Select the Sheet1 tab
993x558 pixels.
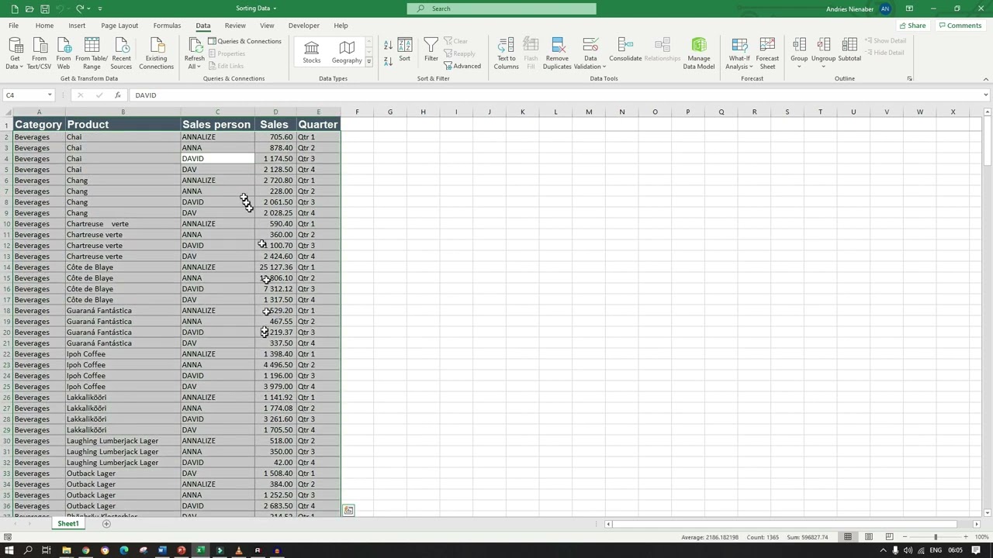click(x=67, y=524)
